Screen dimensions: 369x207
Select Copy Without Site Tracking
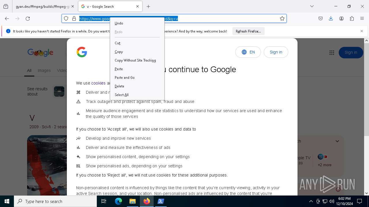137,60
